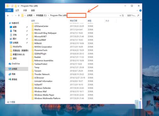
Task: Click the new folder icon in title bar
Action: [16, 6]
